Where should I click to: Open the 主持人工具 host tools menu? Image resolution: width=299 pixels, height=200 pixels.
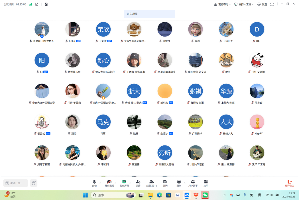point(244,4)
